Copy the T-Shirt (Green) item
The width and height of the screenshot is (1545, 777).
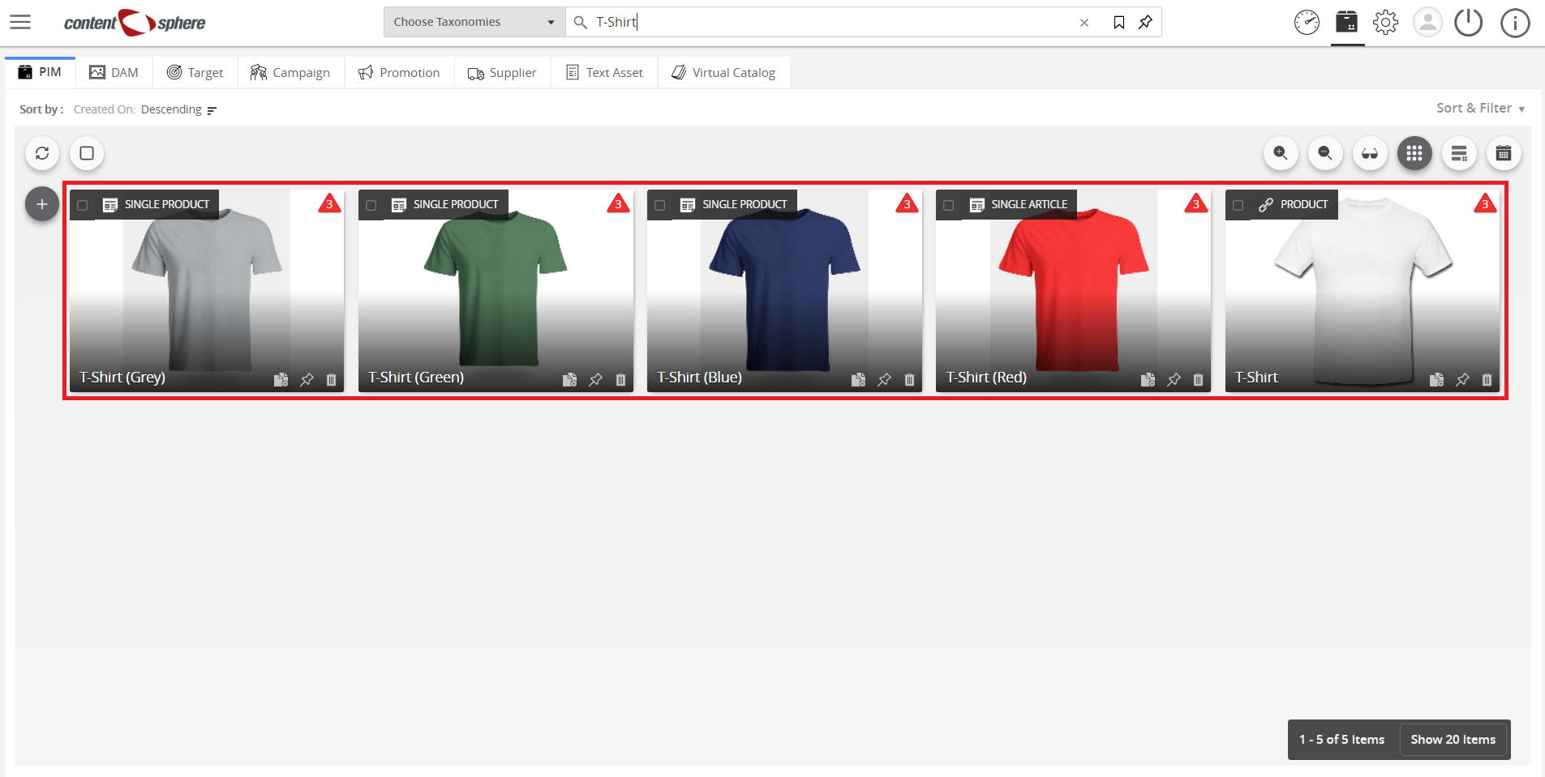pos(569,379)
